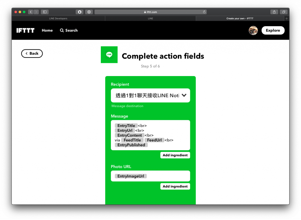Screen dimensions: 301x220
Task: Select the EntryTitle ingredient chip
Action: point(126,126)
